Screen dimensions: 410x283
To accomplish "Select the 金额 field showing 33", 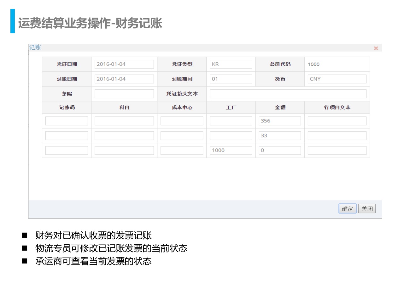I will point(280,136).
